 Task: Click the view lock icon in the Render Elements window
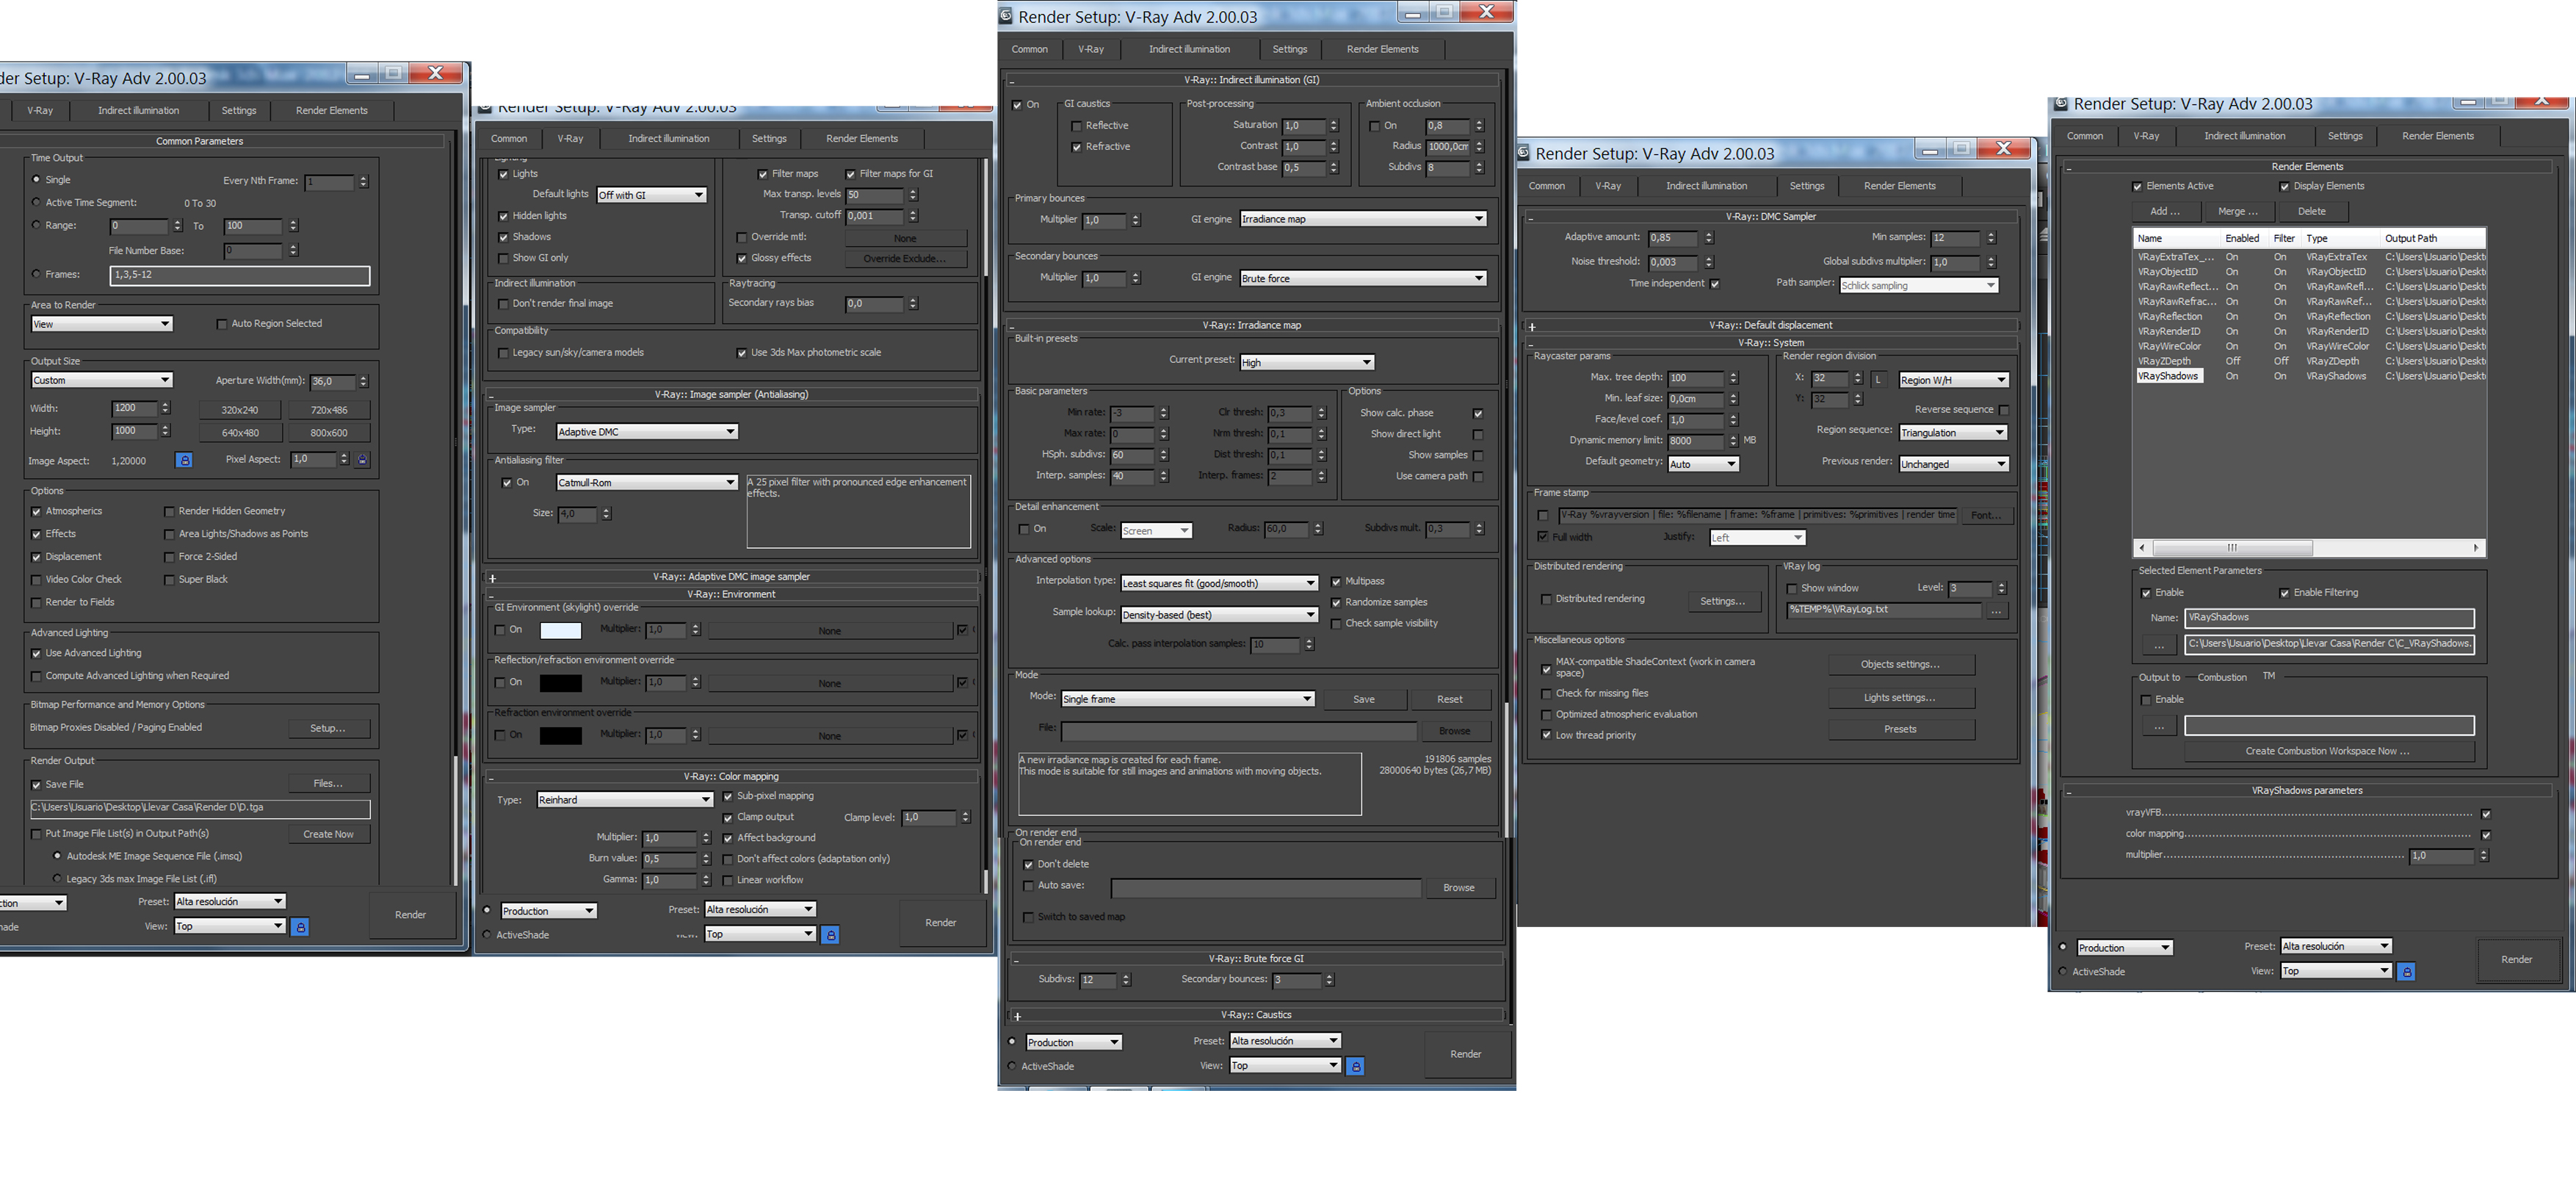tap(2406, 972)
